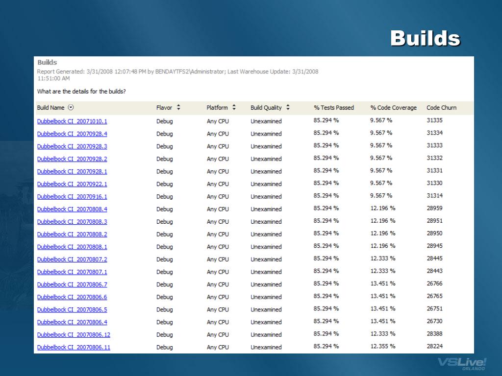This screenshot has height=376, width=502.
Task: Select code churn value 31334
Action: coord(434,133)
